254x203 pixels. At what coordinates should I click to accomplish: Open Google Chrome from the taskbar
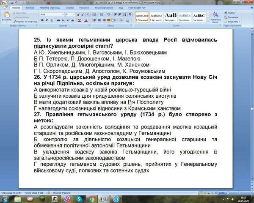tap(91, 199)
